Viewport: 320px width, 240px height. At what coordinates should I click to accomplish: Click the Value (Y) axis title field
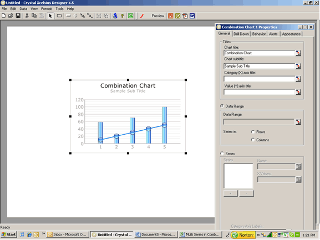260,92
